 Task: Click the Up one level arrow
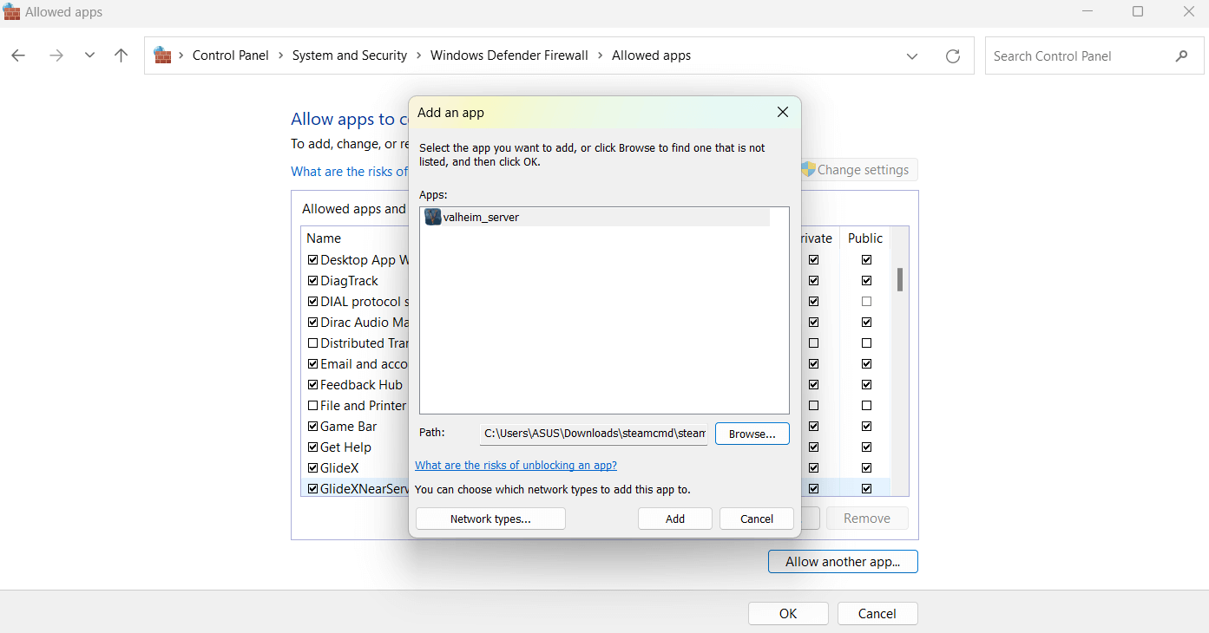coord(121,55)
